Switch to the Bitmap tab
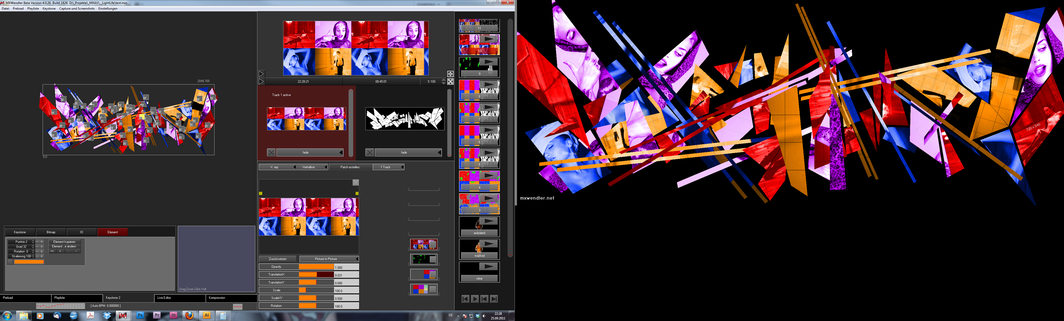The image size is (1064, 321). point(51,232)
